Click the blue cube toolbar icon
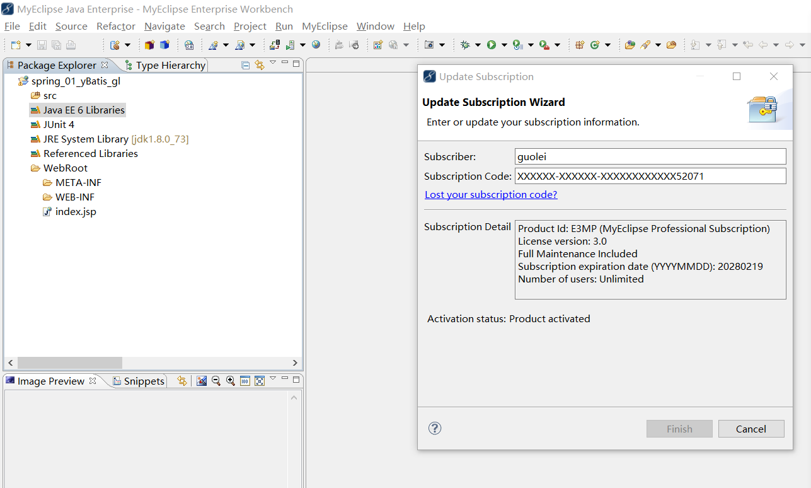The width and height of the screenshot is (811, 488). tap(164, 45)
